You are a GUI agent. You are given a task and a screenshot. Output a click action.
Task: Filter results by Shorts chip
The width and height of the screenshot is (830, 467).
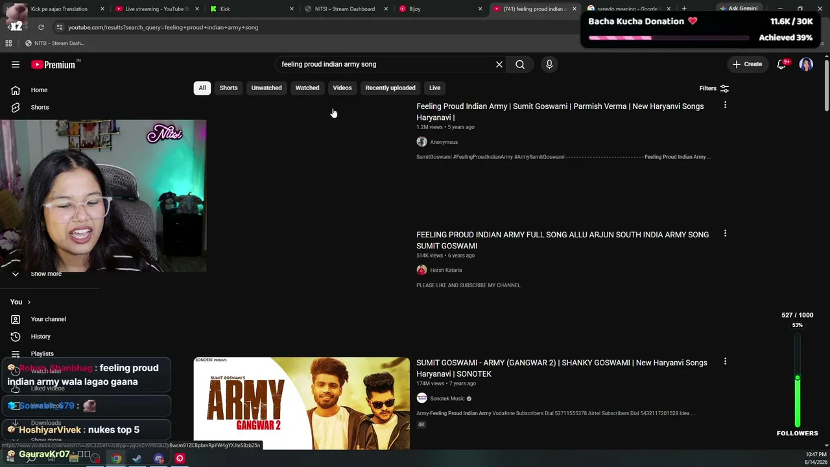pyautogui.click(x=228, y=88)
